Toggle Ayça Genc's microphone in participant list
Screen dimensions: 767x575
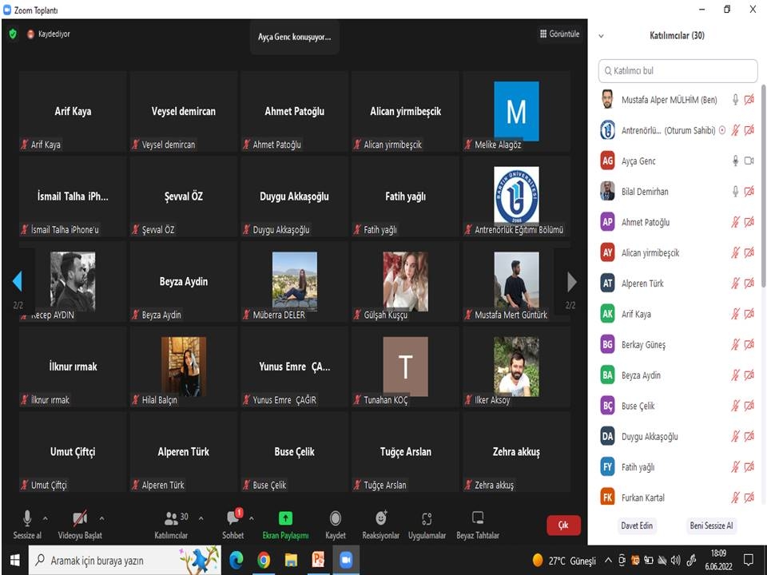(735, 161)
